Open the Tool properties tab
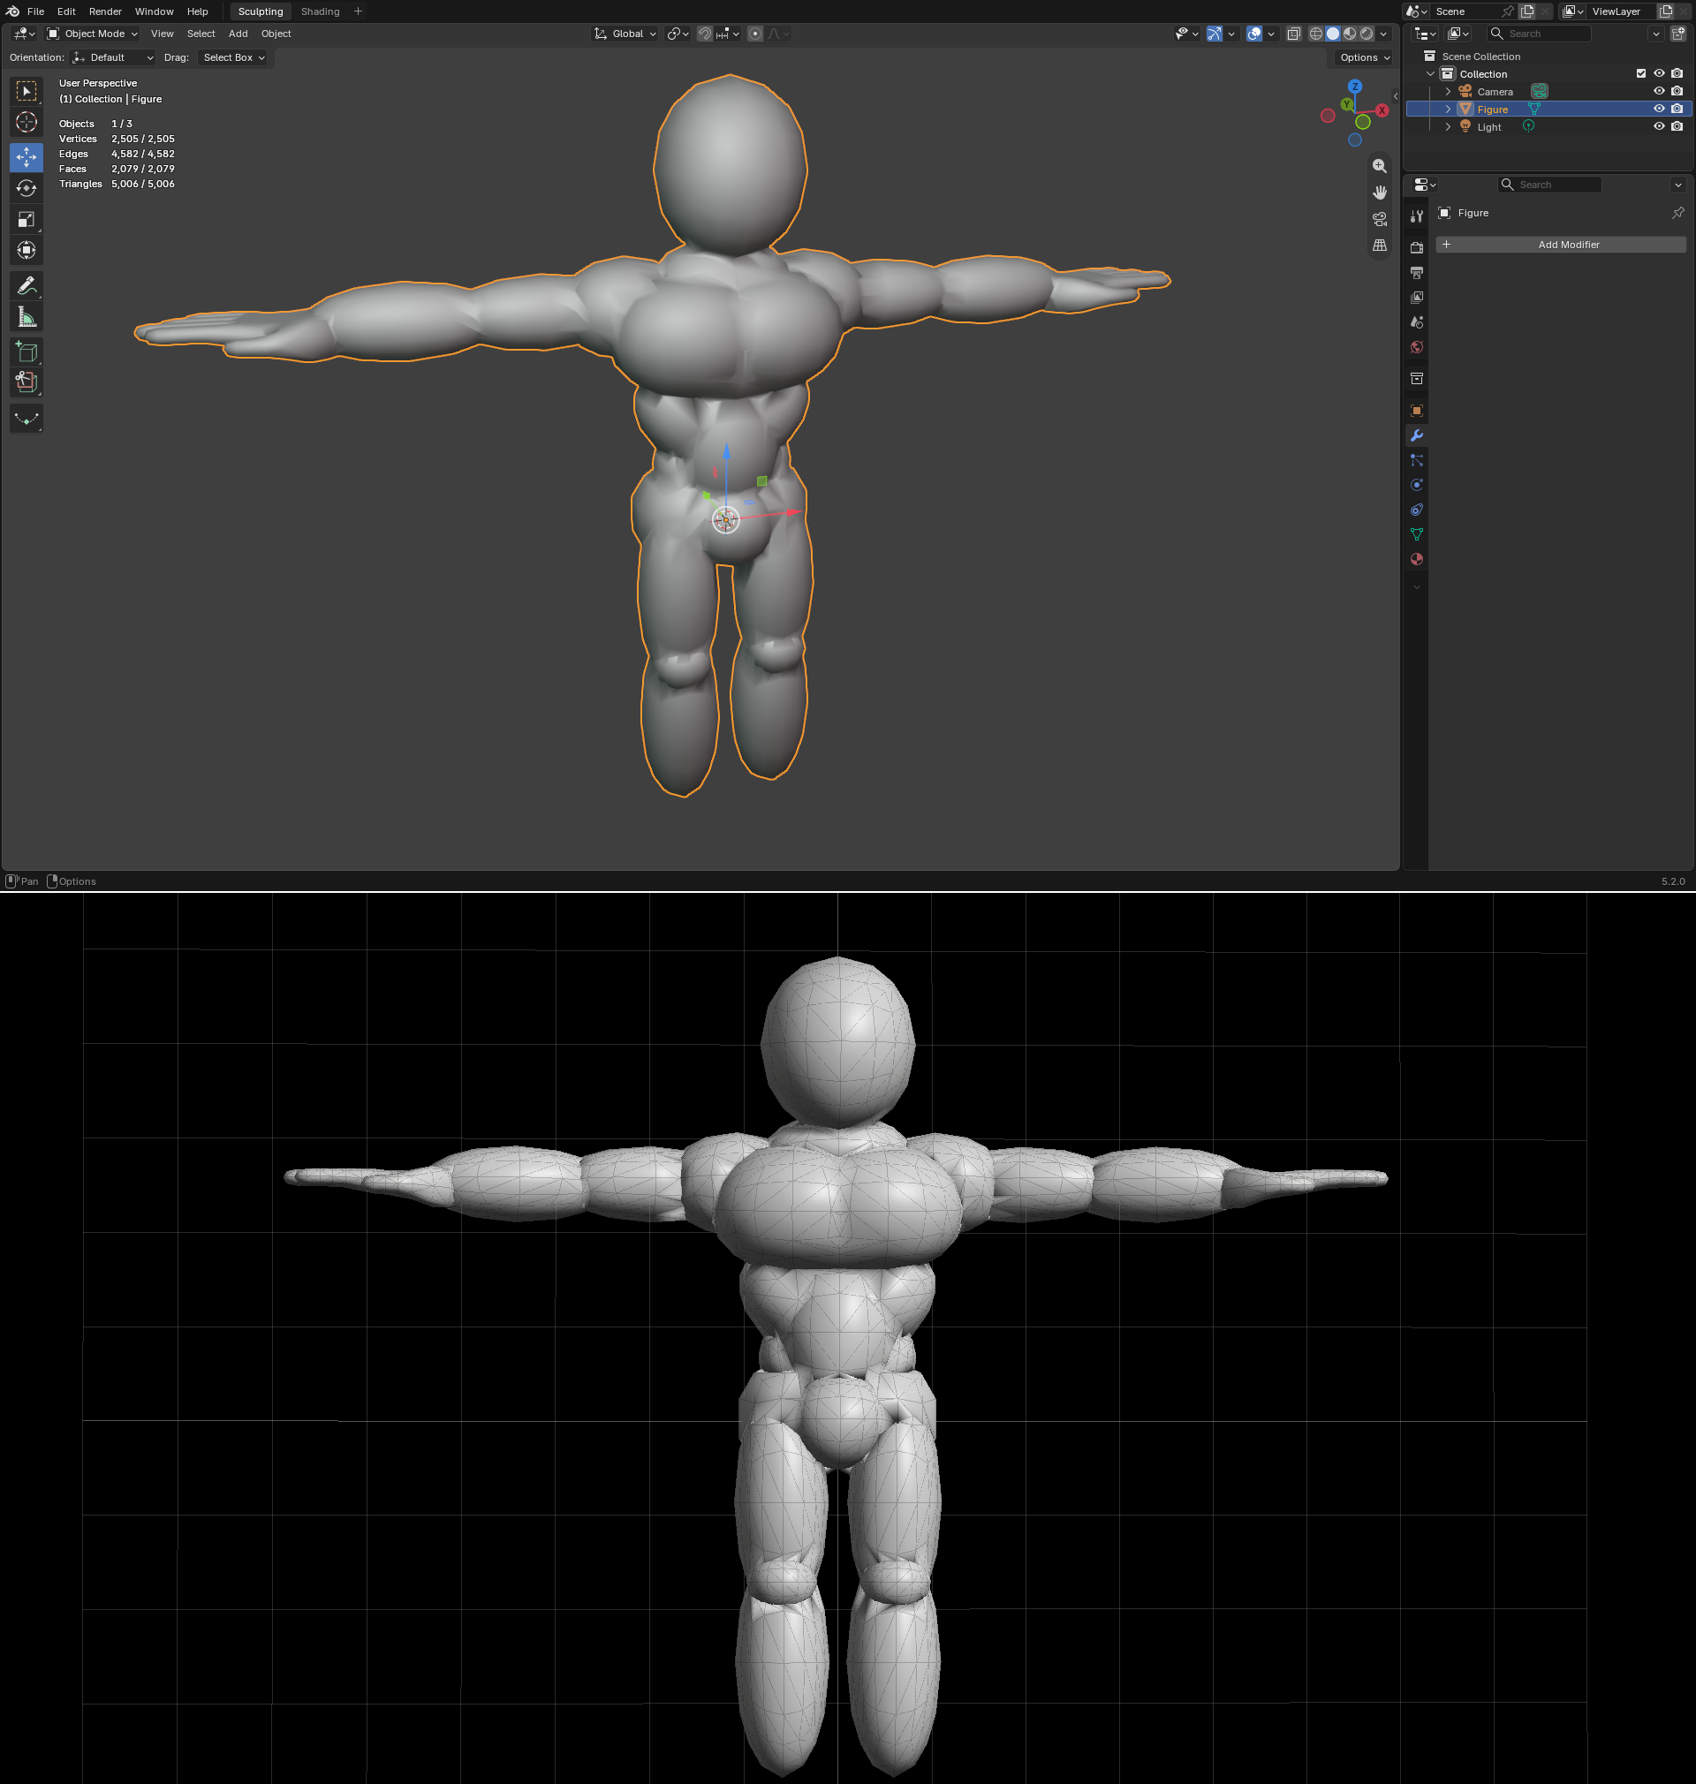 pyautogui.click(x=1417, y=216)
